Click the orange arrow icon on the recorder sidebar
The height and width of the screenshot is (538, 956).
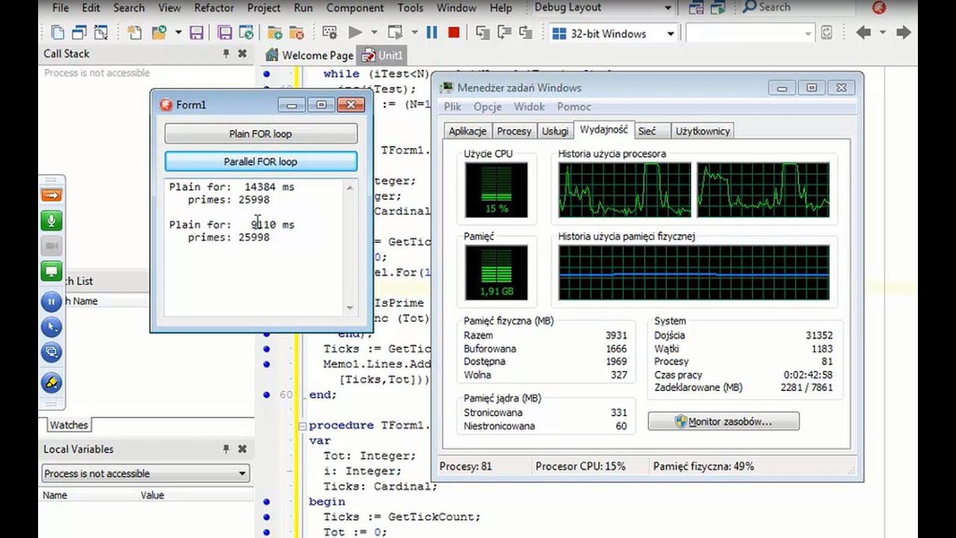click(52, 195)
